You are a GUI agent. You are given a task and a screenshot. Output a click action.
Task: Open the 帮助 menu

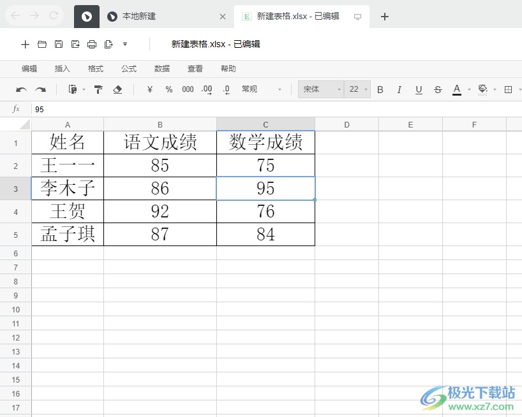228,68
